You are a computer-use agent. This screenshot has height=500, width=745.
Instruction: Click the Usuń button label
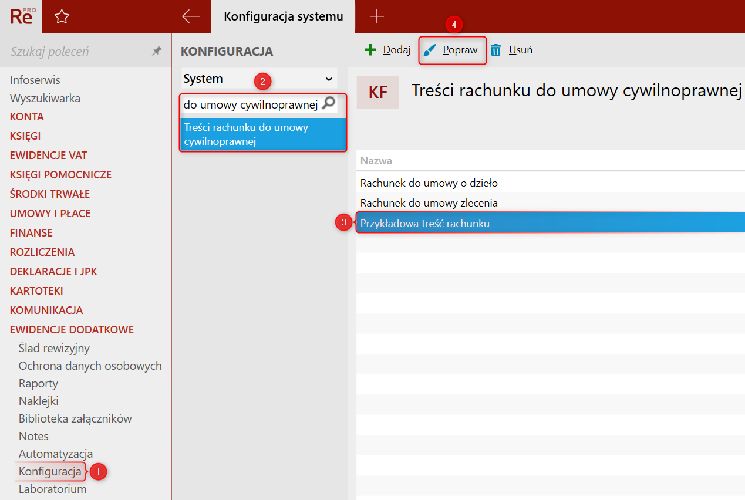click(521, 50)
